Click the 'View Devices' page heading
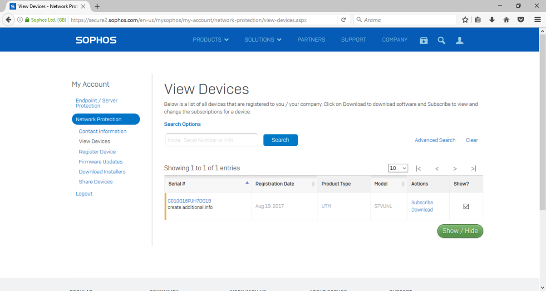This screenshot has width=546, height=291. (207, 89)
